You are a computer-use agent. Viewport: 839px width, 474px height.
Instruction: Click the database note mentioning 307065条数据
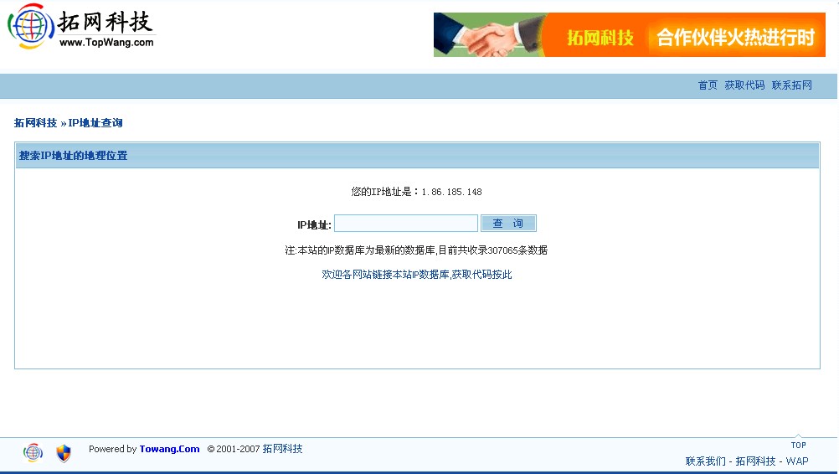pos(416,250)
